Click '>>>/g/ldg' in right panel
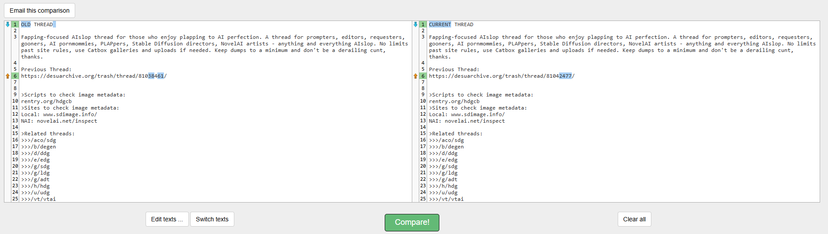The image size is (828, 234). [443, 173]
